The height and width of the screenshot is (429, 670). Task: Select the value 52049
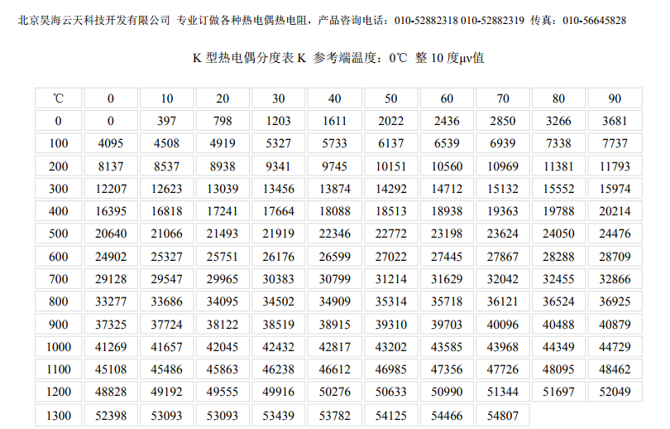click(615, 392)
